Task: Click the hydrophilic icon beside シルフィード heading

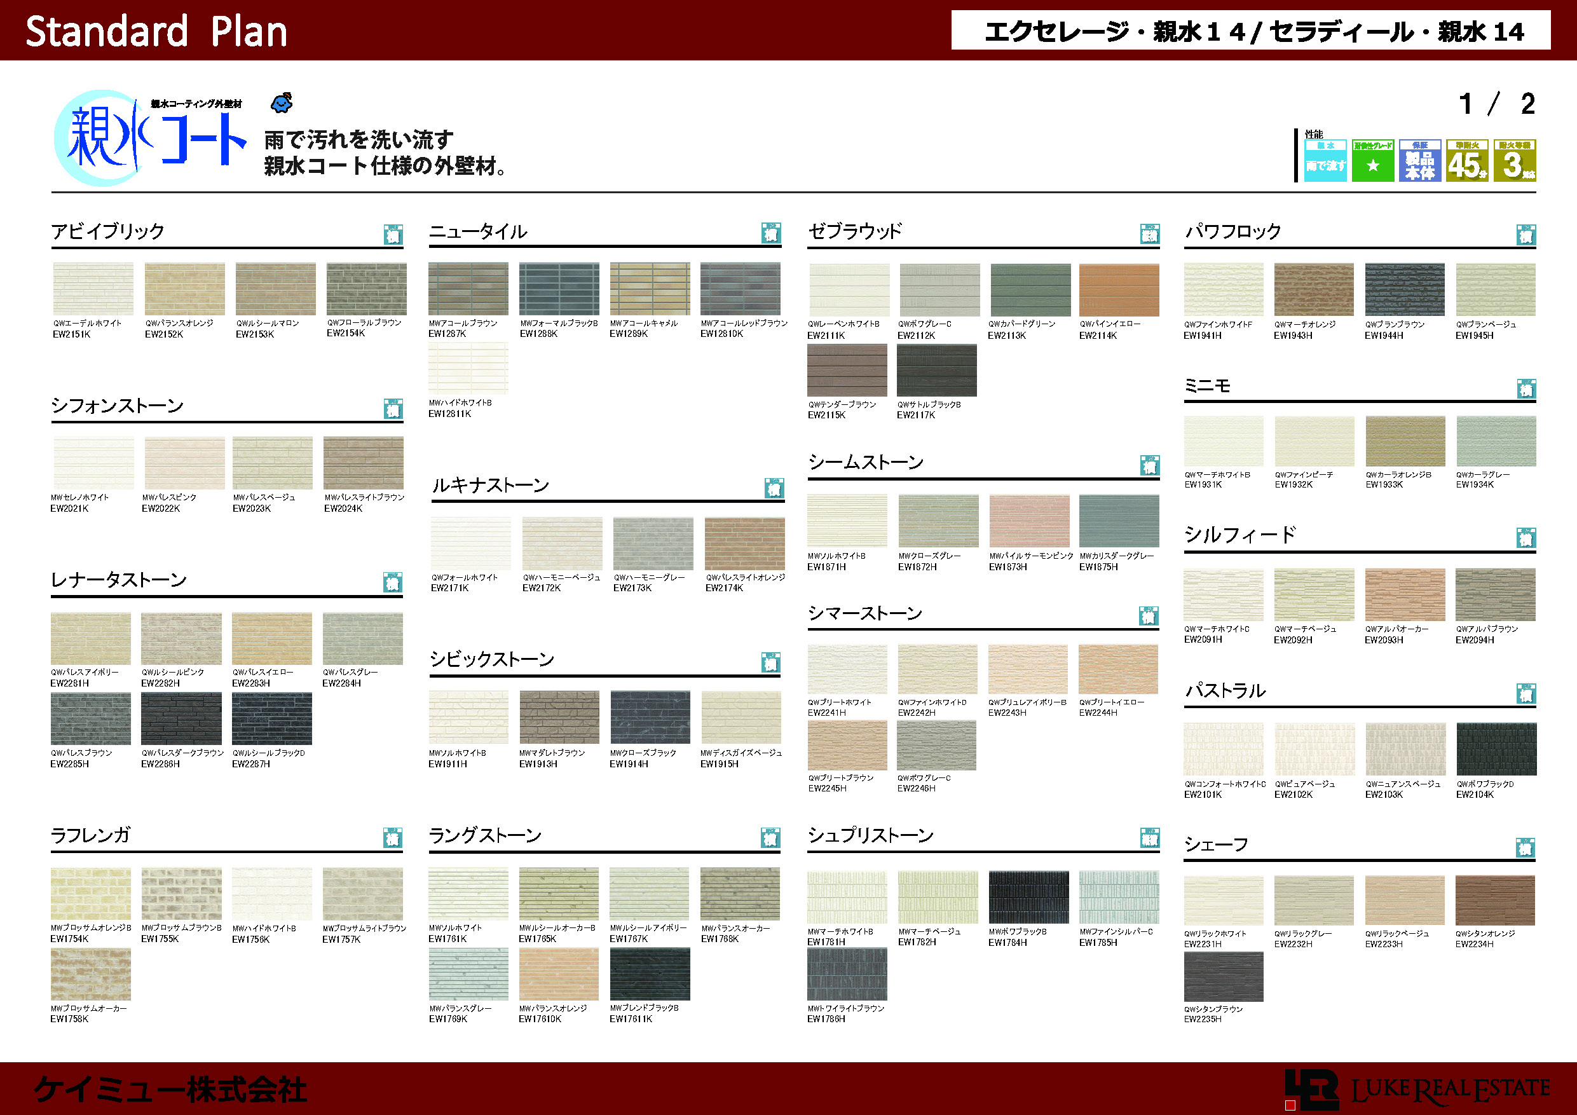Action: [1526, 537]
